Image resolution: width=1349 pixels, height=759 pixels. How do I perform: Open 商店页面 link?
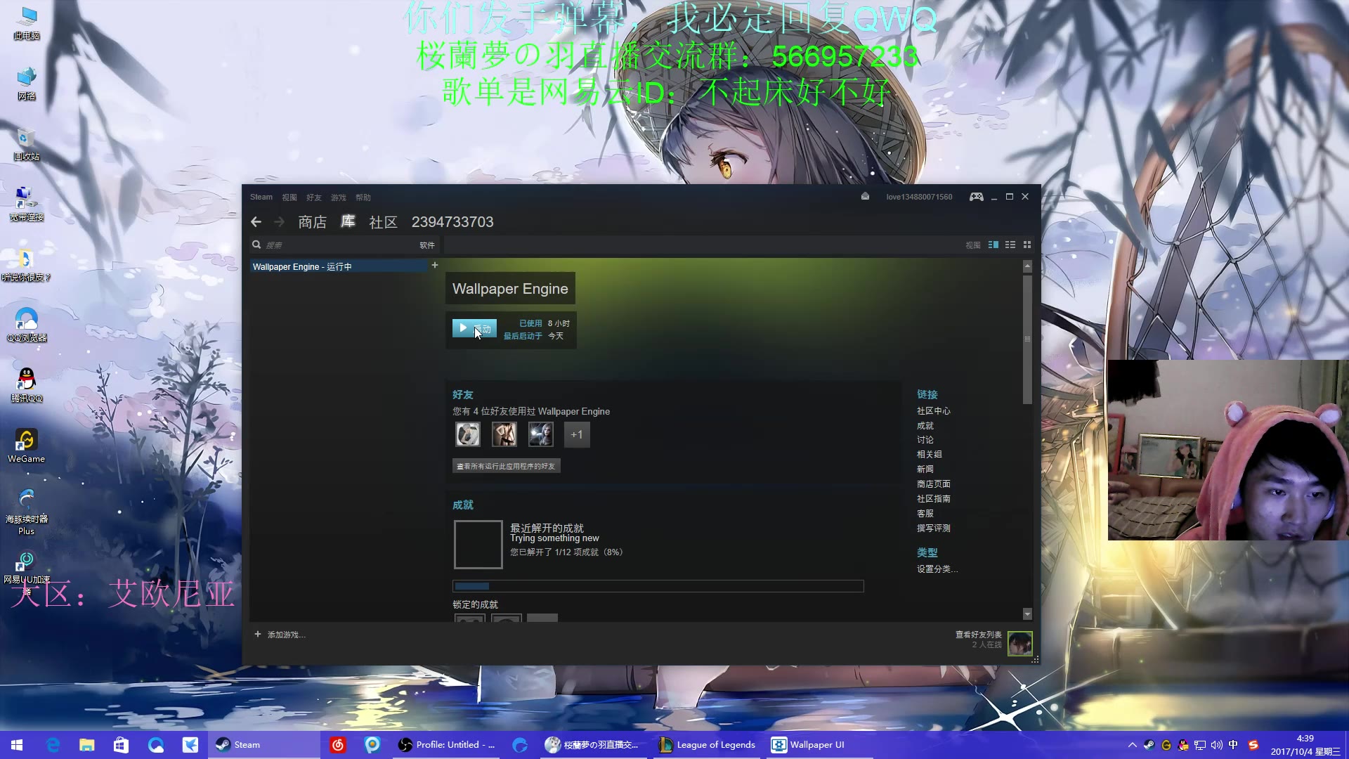[934, 484]
